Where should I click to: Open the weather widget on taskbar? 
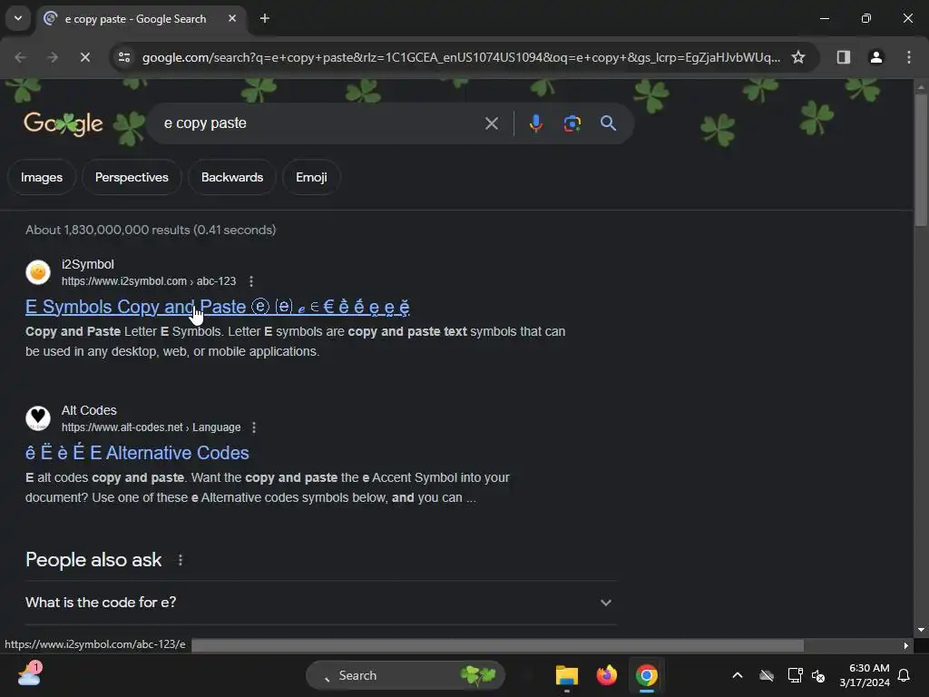[29, 674]
